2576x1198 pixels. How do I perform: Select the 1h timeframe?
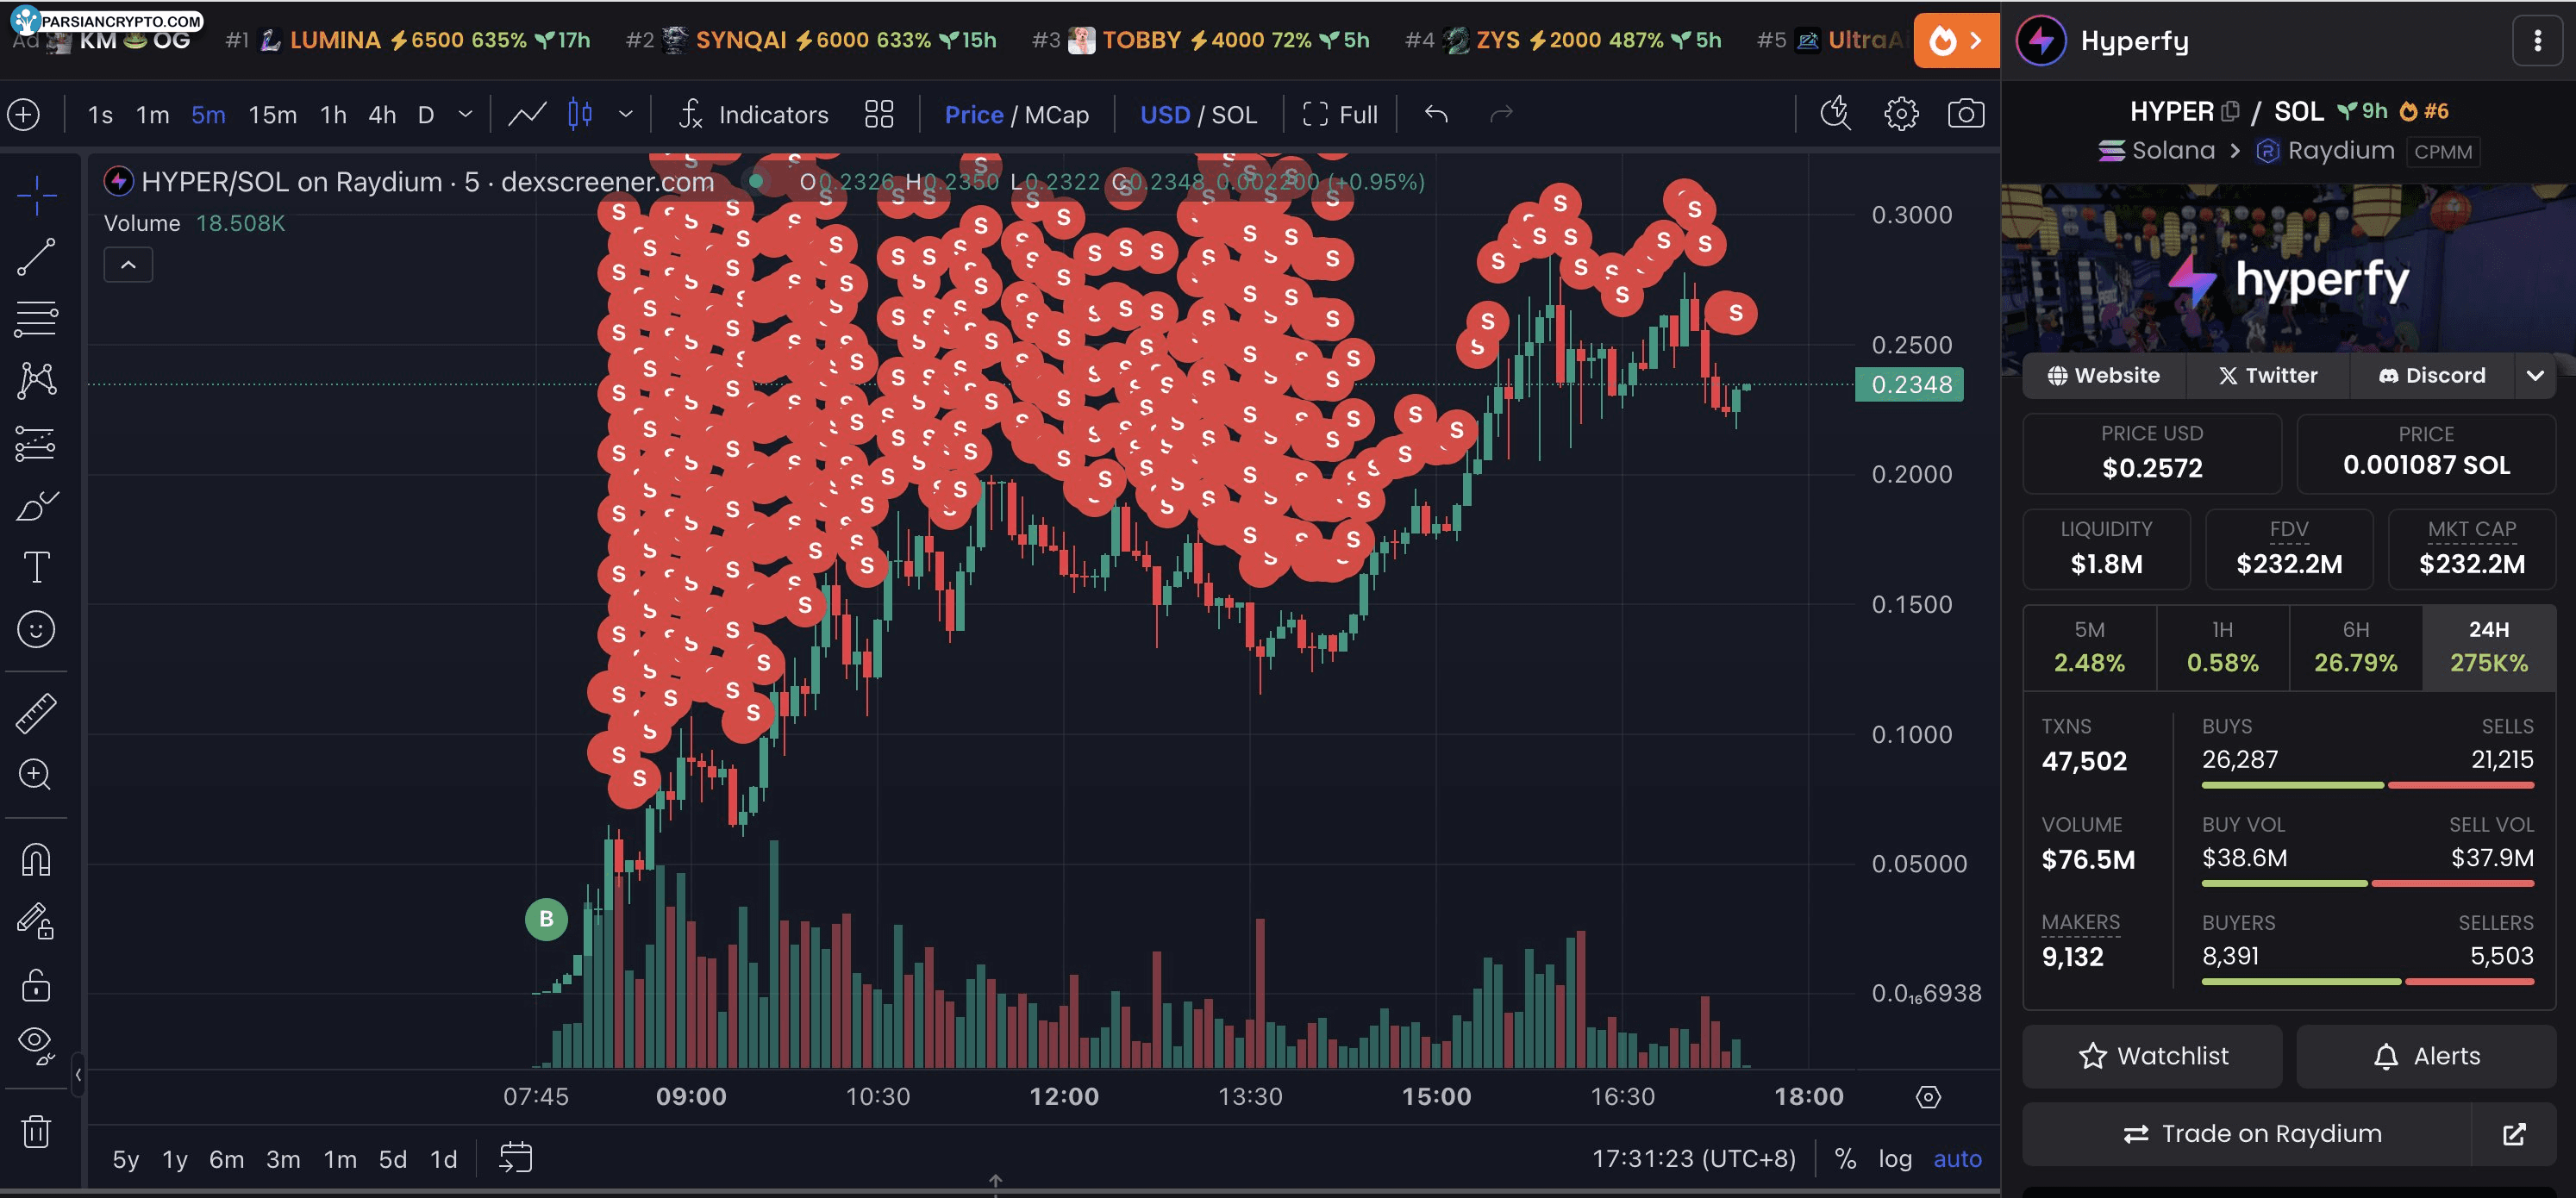[333, 115]
